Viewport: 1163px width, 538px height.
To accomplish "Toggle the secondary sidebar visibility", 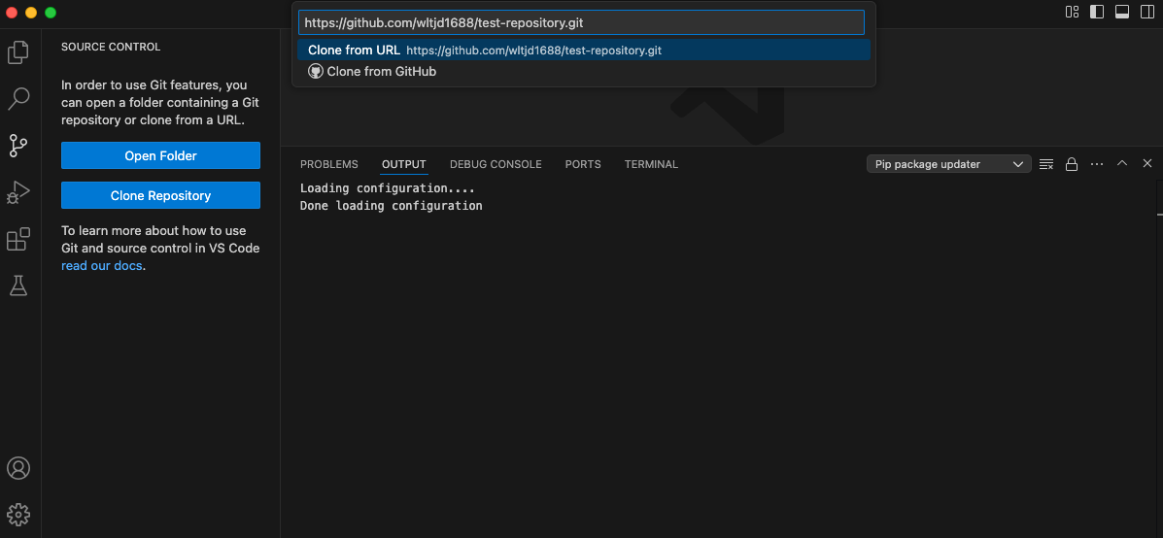I will 1146,12.
